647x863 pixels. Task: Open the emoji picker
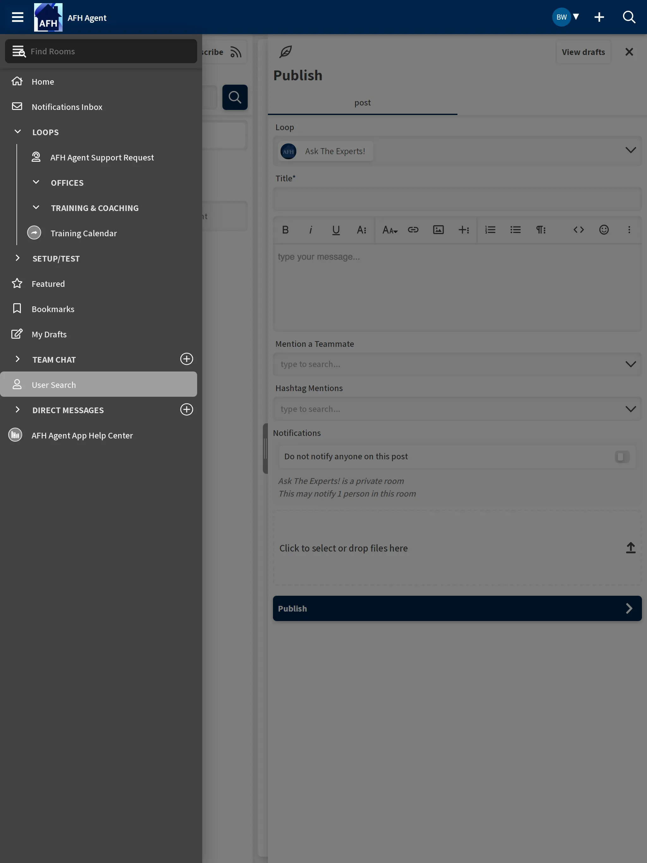[604, 230]
